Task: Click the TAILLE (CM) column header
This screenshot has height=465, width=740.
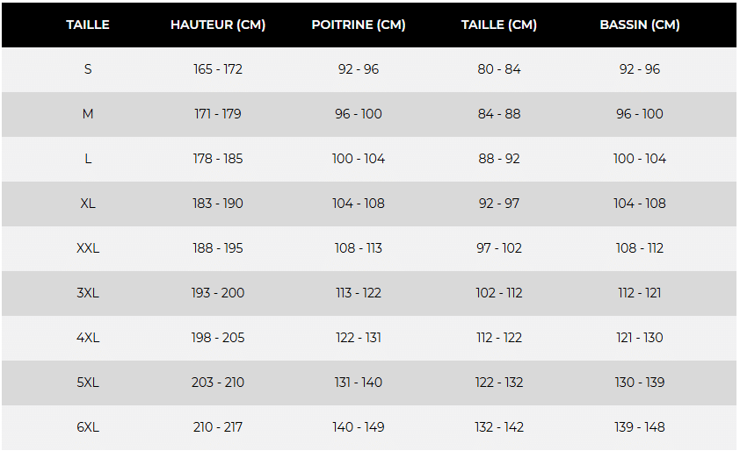Action: (x=499, y=25)
